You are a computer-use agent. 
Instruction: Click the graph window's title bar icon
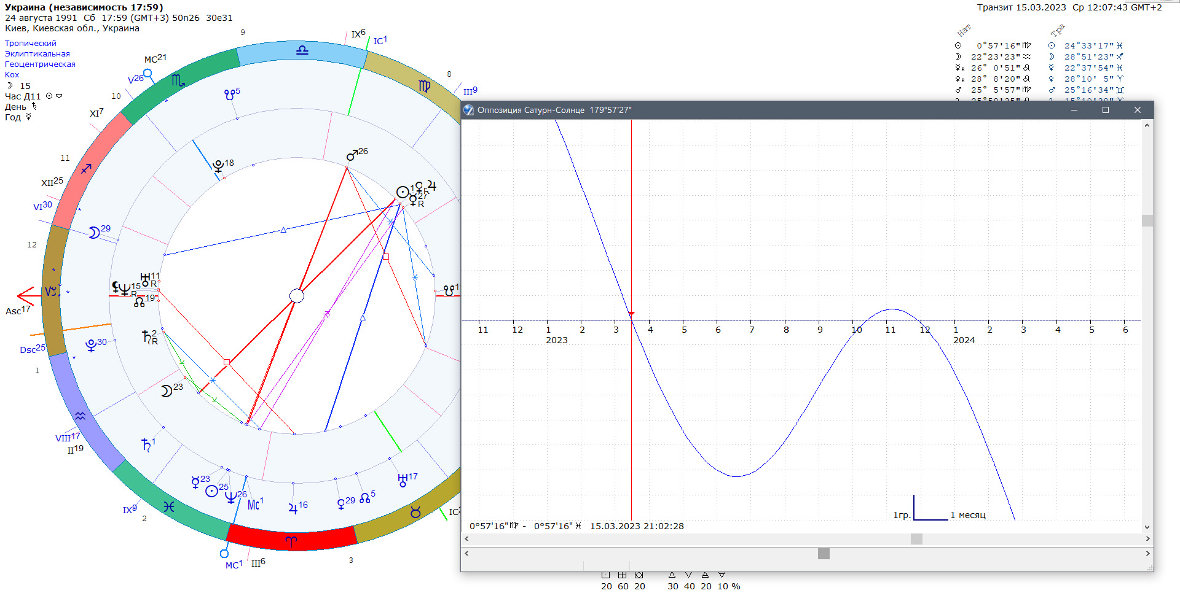click(469, 110)
